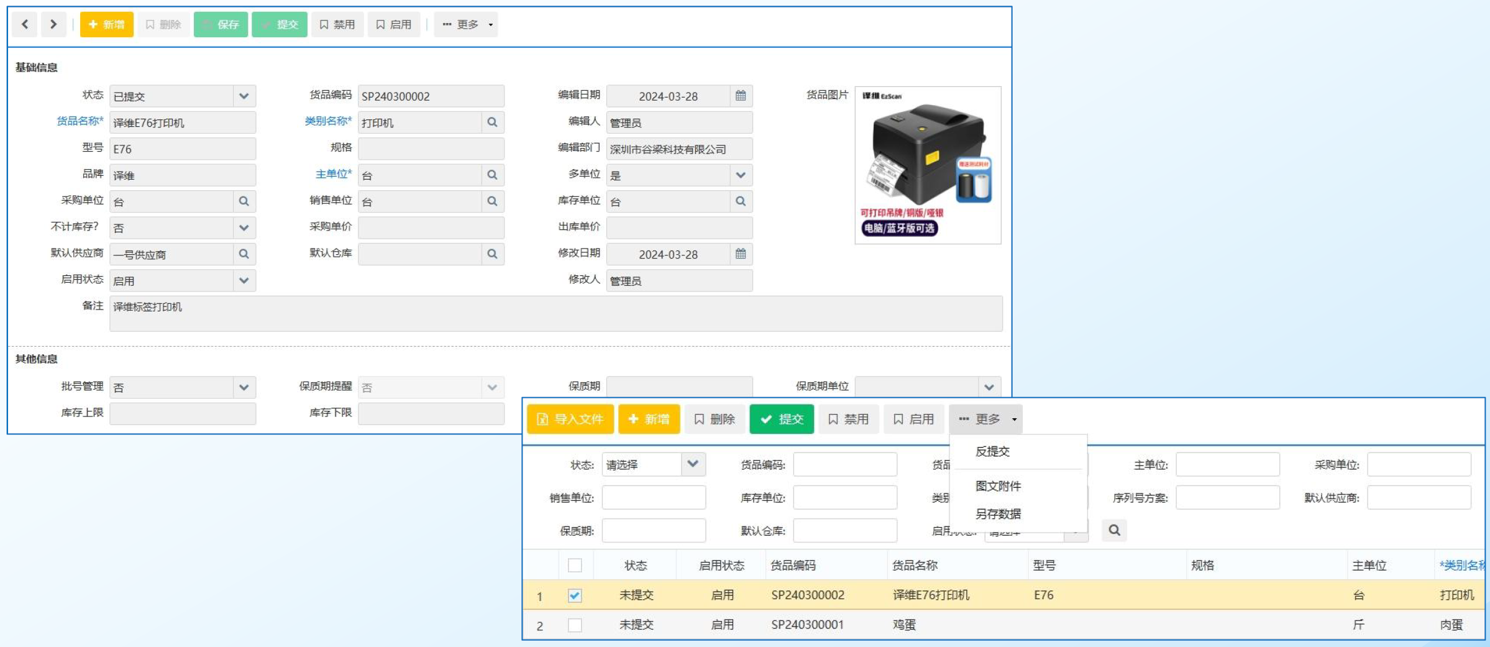Select 反提交 from the 更多 menu

(992, 451)
